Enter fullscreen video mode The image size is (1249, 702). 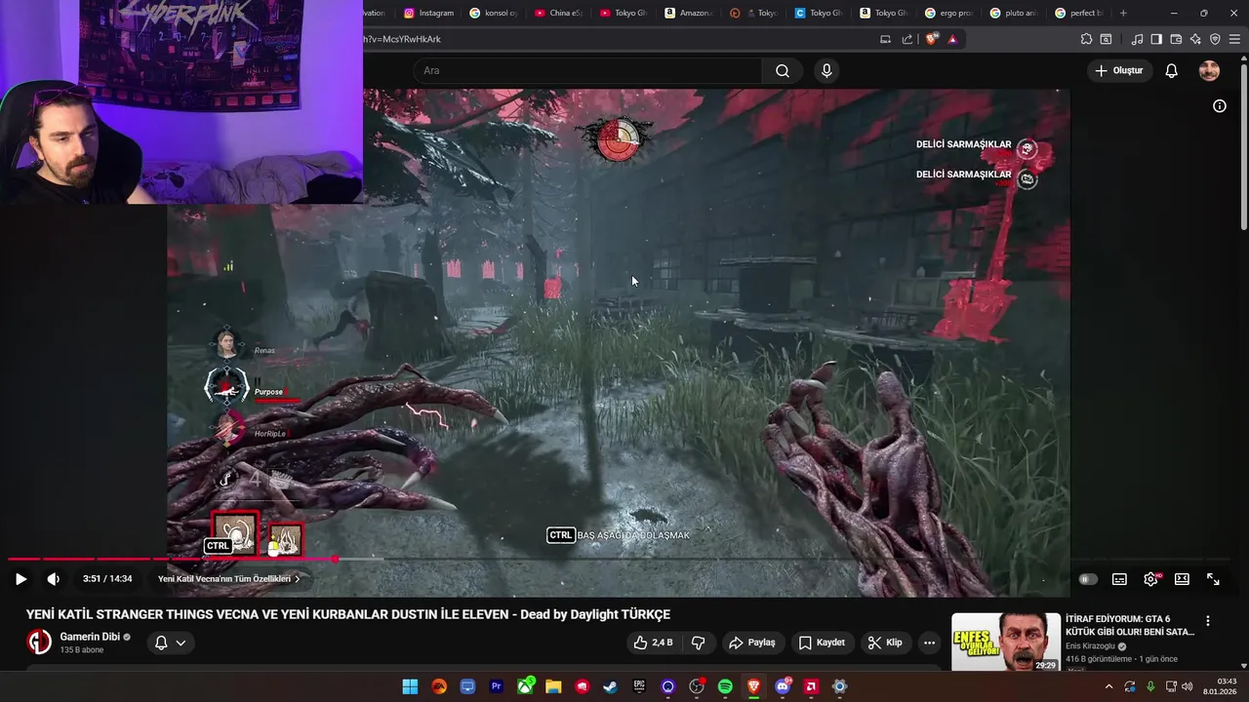click(x=1213, y=579)
